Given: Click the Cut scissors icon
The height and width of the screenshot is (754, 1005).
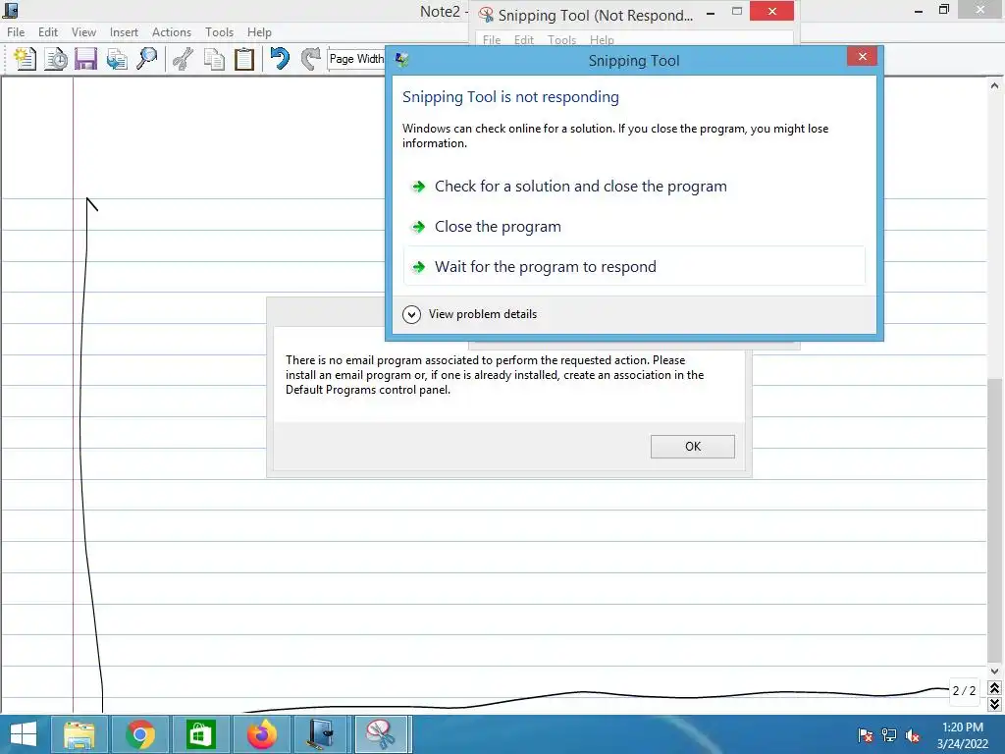Looking at the screenshot, I should pyautogui.click(x=184, y=59).
